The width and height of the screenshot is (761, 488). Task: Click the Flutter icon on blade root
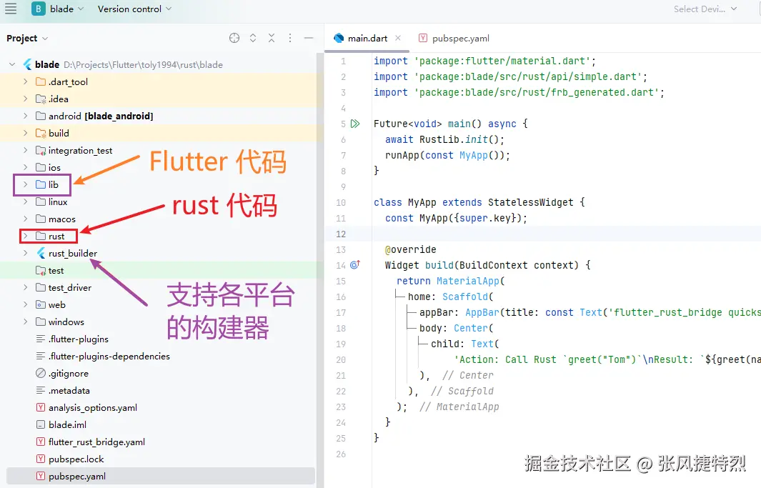coord(28,64)
